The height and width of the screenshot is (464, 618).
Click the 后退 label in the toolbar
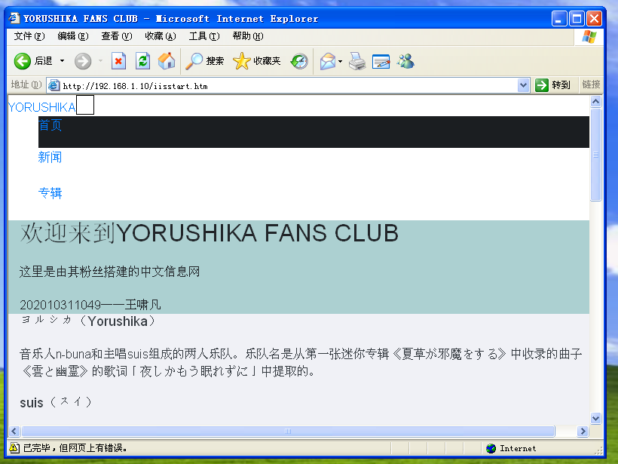(x=44, y=61)
